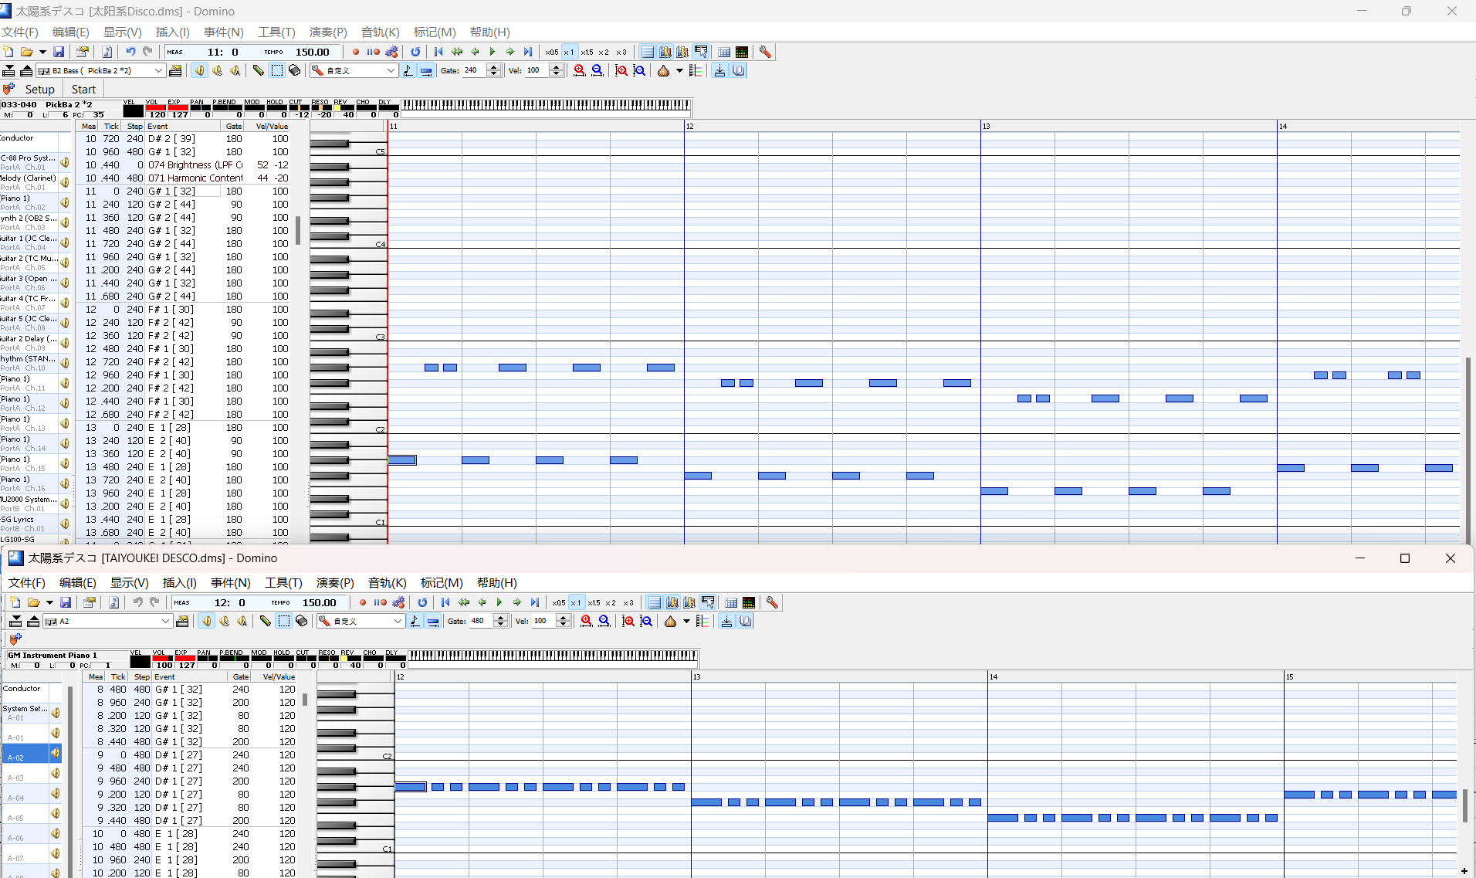Viewport: 1476px width, 878px height.
Task: Undo last action in top Domino window
Action: pyautogui.click(x=130, y=52)
